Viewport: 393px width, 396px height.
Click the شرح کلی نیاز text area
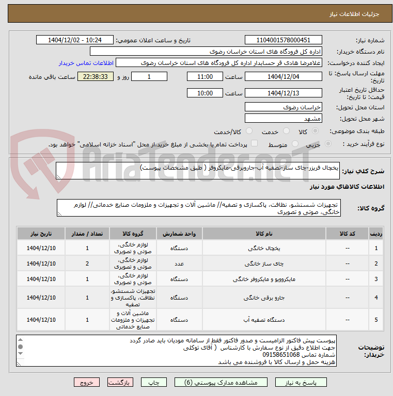pos(197,171)
